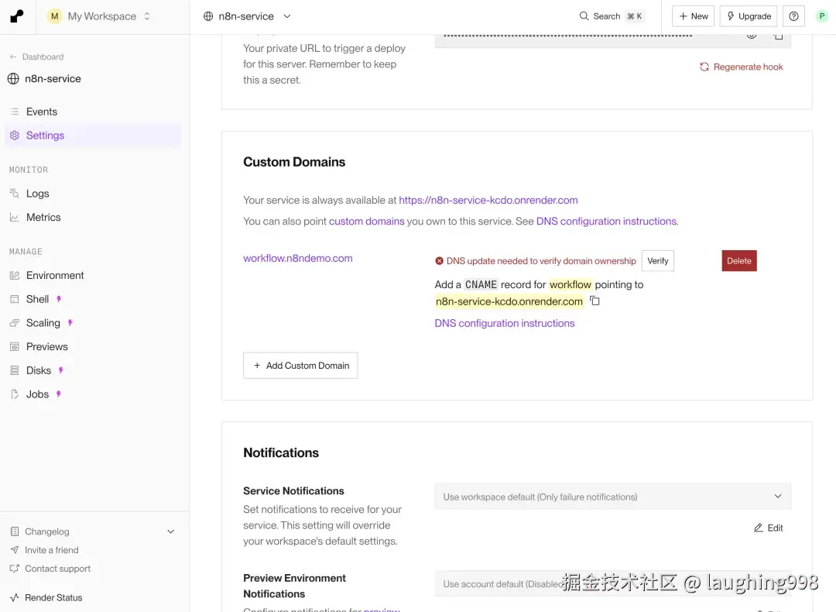The width and height of the screenshot is (836, 612).
Task: Click the Render logo icon
Action: coord(17,16)
